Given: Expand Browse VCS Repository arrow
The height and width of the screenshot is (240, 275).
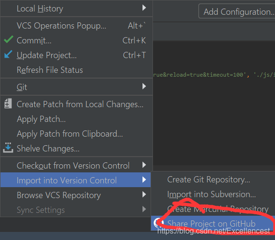Looking at the screenshot, I should (144, 194).
